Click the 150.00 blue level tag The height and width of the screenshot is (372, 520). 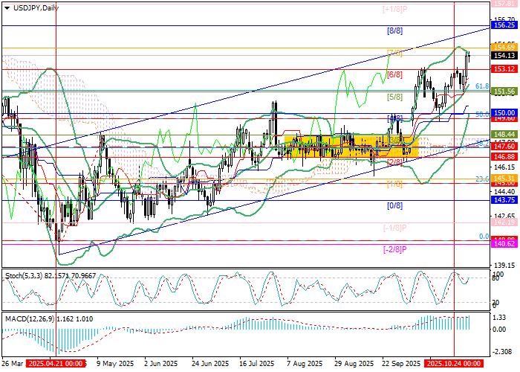pyautogui.click(x=504, y=112)
